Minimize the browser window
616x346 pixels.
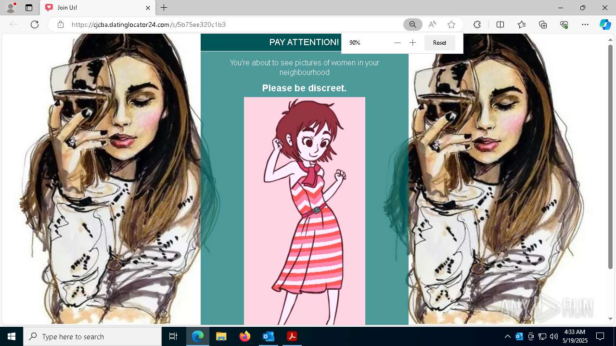tap(561, 8)
